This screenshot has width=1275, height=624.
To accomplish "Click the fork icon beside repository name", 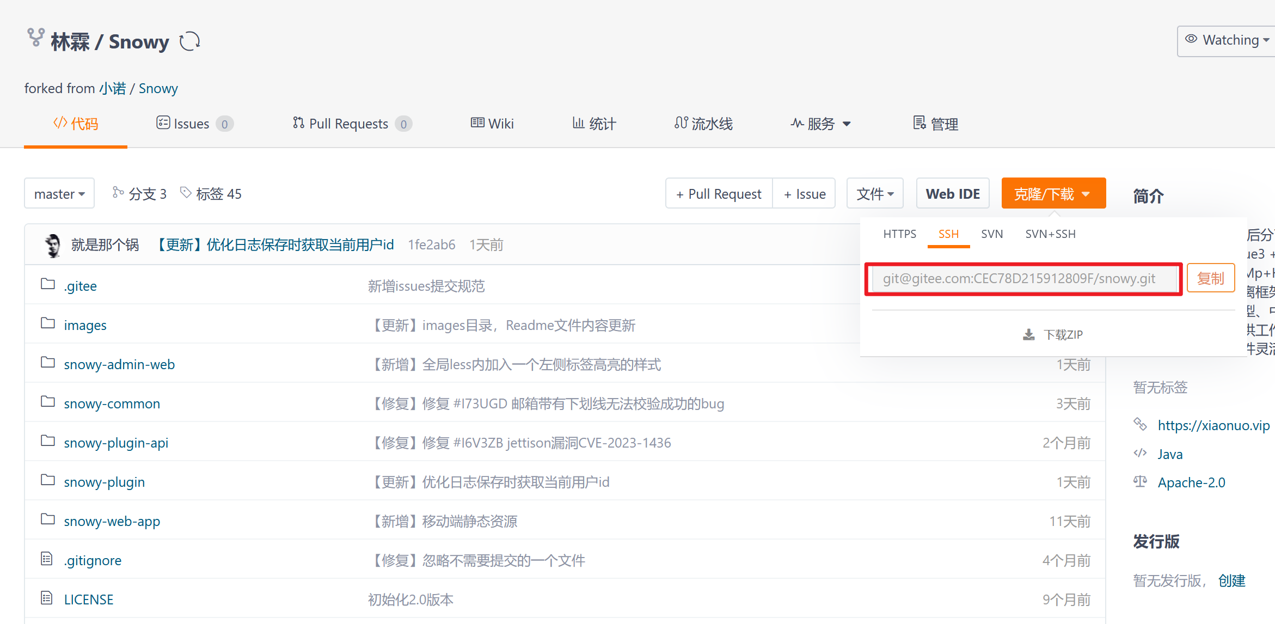I will (x=36, y=38).
